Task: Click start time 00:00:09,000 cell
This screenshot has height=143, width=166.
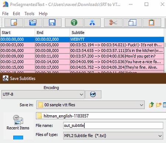Action: (18, 56)
